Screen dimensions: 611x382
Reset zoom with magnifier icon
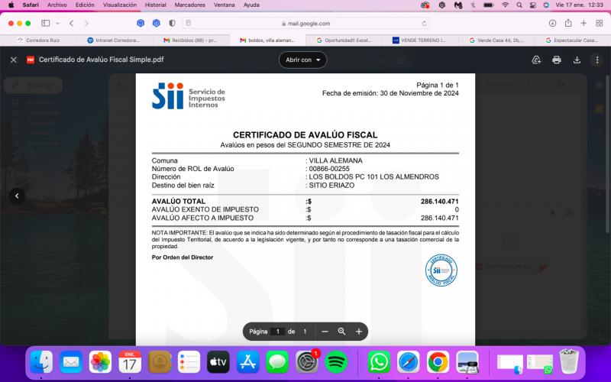pyautogui.click(x=341, y=332)
